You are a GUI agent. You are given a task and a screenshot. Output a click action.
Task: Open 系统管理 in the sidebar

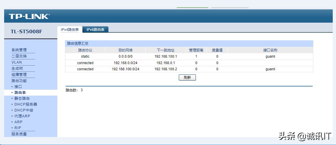tap(19, 50)
